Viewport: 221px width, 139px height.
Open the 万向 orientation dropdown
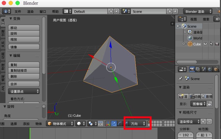[x=139, y=124]
